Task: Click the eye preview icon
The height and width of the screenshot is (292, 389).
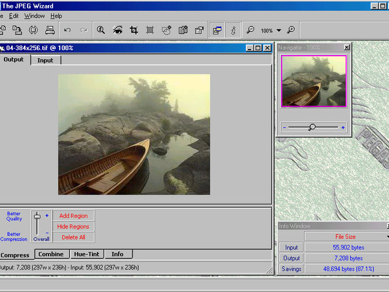Action: [117, 30]
